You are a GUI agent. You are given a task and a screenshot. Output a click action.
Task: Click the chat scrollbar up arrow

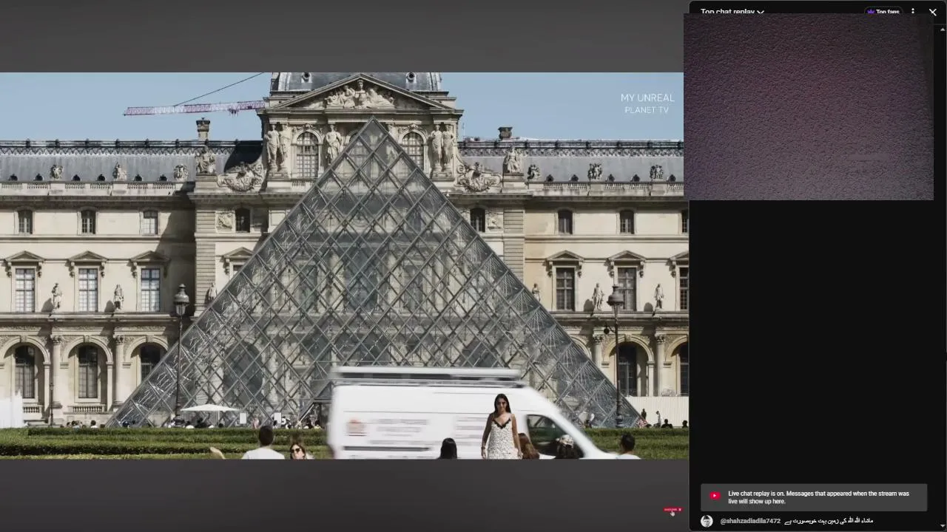coord(943,30)
